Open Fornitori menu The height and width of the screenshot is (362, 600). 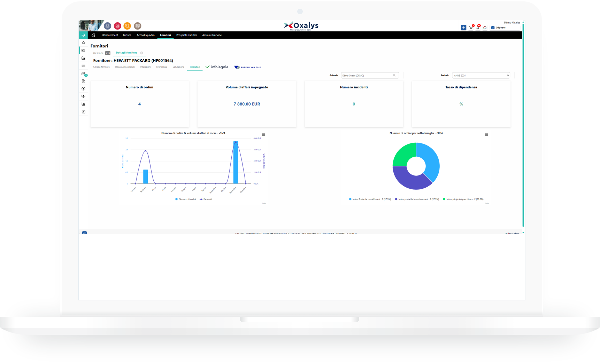[x=166, y=35]
